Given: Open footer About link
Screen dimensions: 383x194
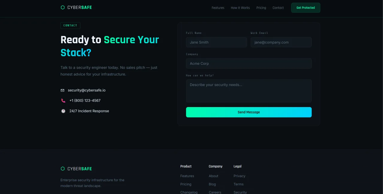Looking at the screenshot, I should 214,176.
